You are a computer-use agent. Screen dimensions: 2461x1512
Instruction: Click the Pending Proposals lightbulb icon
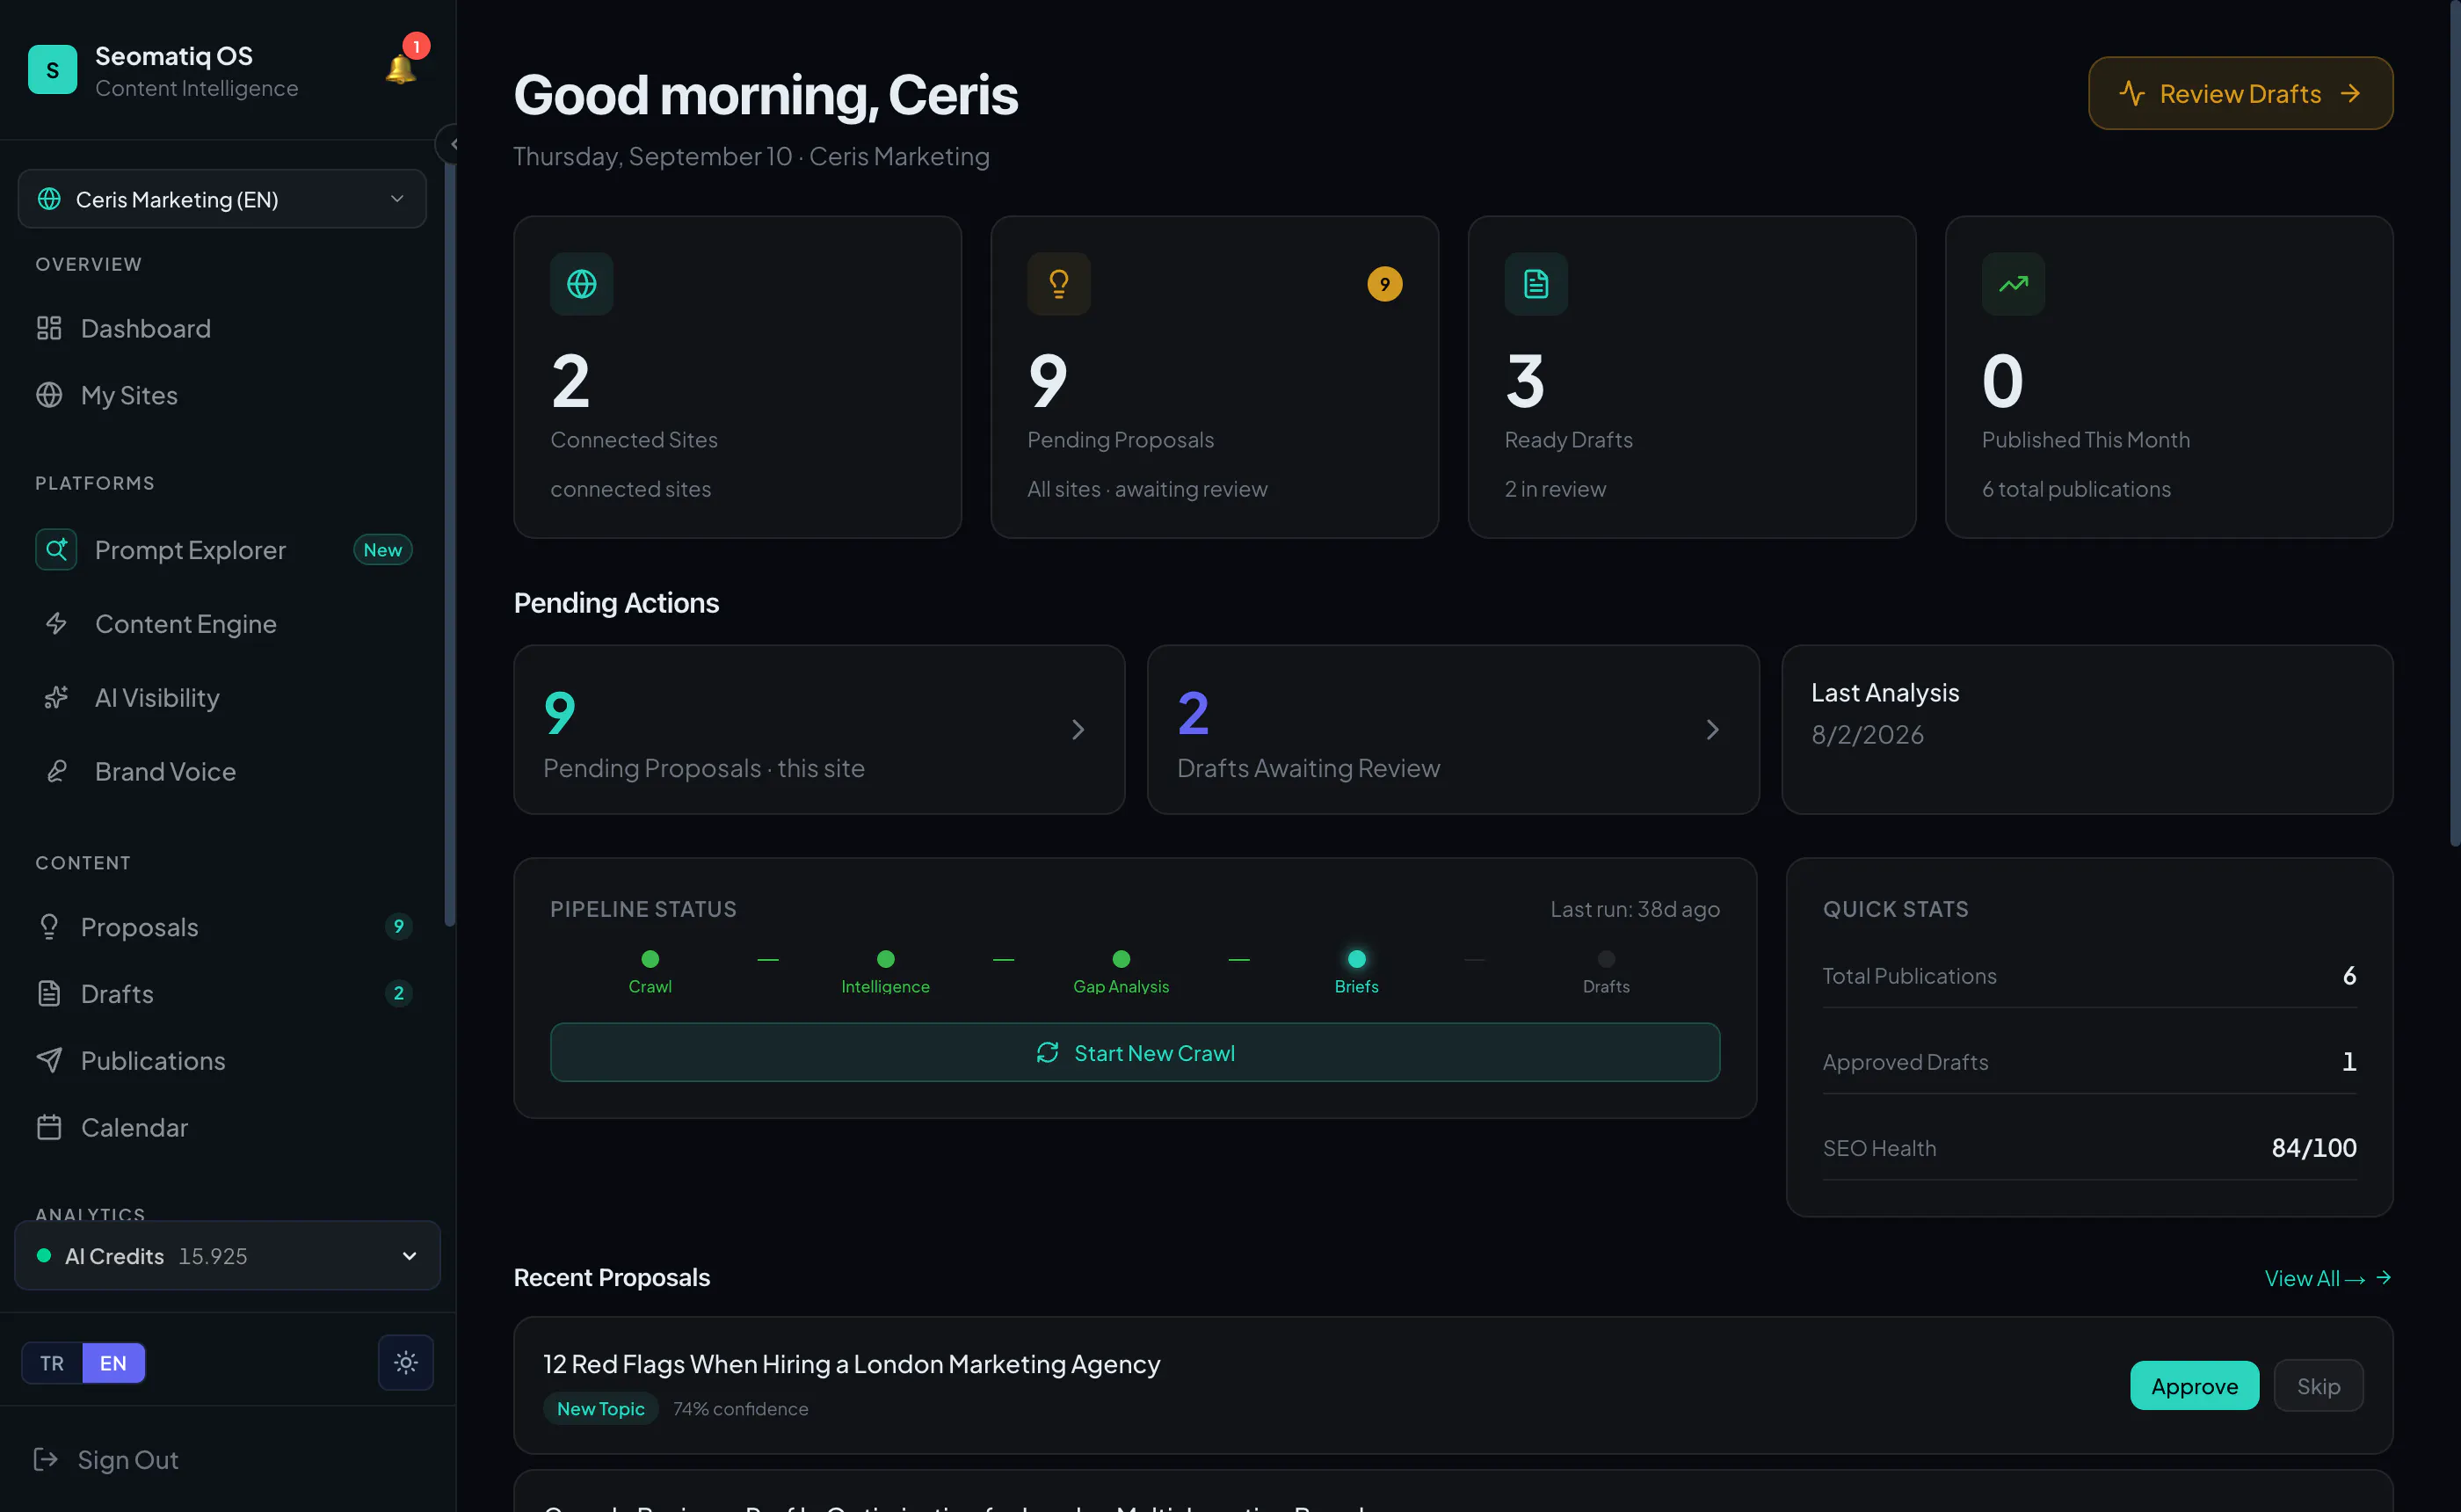click(x=1058, y=284)
